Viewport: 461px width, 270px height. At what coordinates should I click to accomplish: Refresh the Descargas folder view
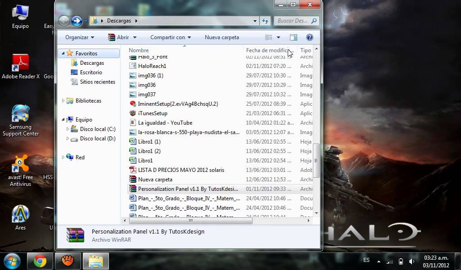(x=265, y=21)
